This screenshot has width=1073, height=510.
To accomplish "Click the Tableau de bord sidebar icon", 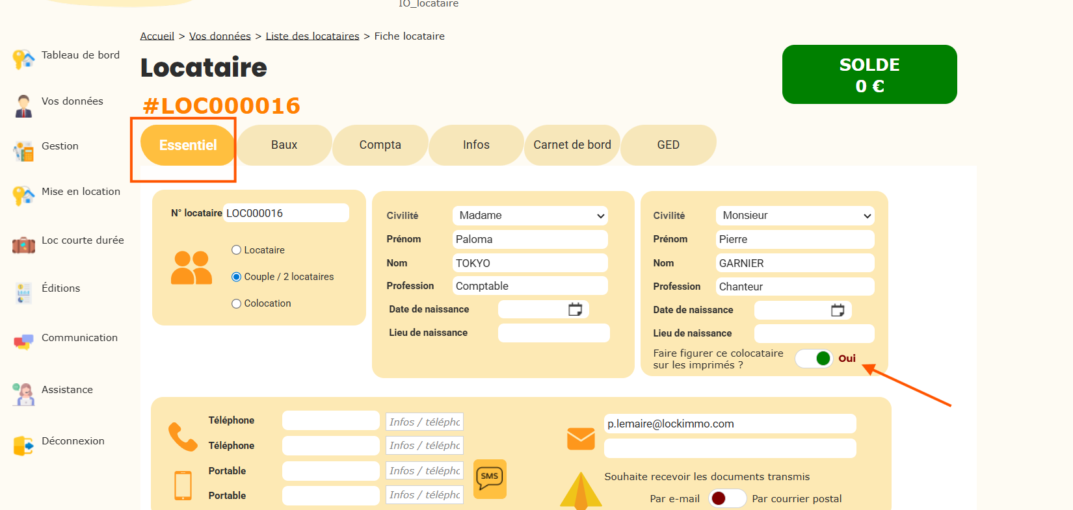I will pos(23,59).
